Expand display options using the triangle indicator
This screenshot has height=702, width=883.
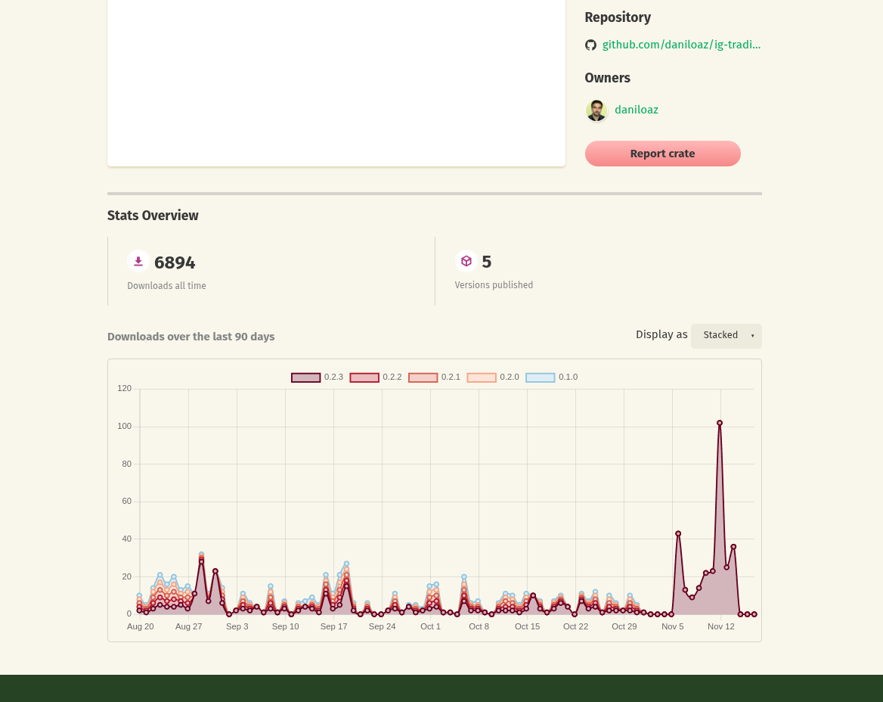point(752,335)
